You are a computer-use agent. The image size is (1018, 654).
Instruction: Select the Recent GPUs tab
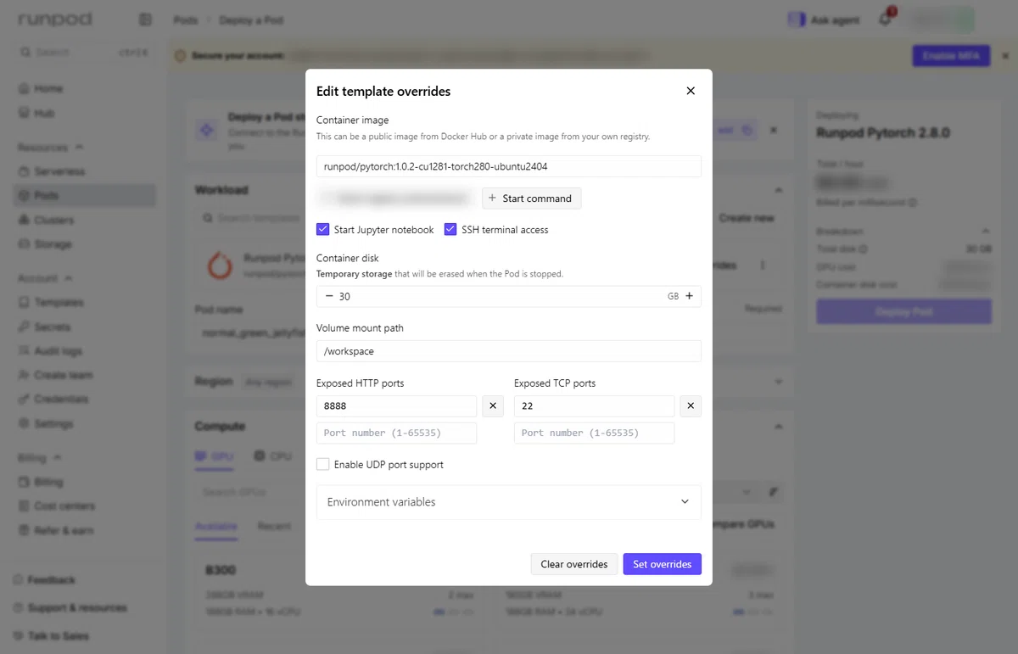[x=274, y=527]
